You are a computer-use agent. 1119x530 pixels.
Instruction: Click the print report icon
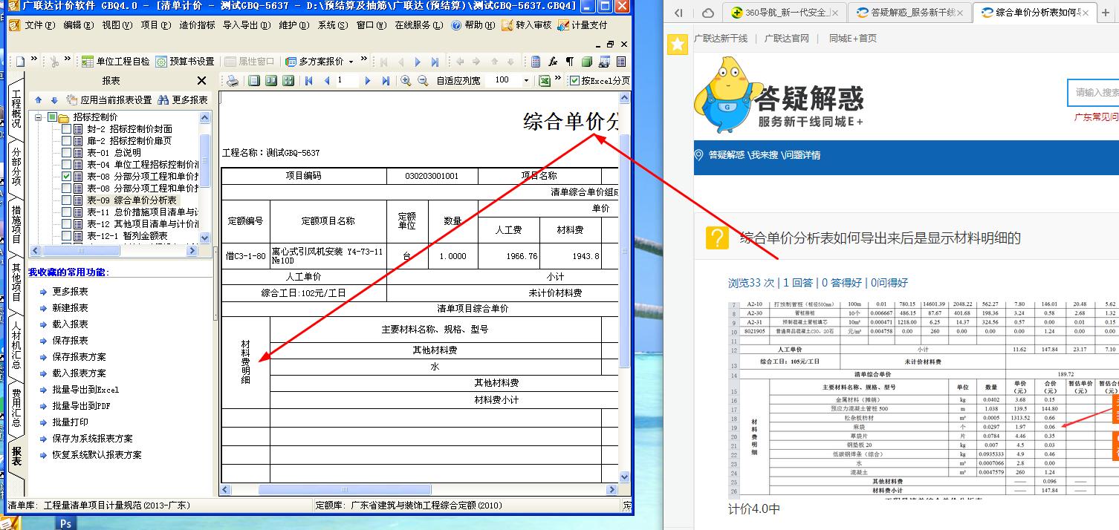(x=233, y=80)
